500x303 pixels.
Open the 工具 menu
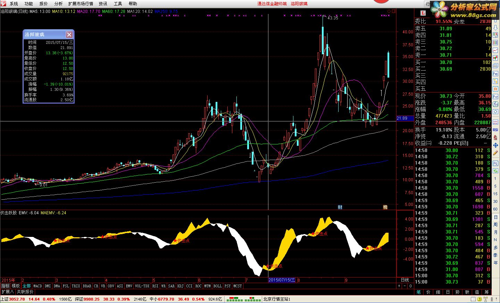pyautogui.click(x=118, y=4)
